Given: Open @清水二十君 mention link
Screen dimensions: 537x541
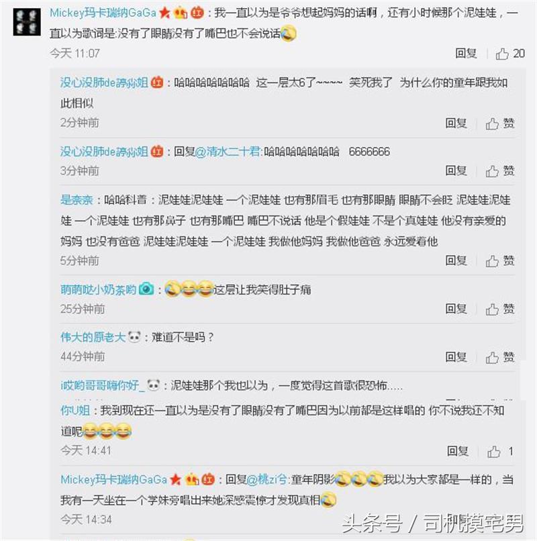Looking at the screenshot, I should [228, 152].
